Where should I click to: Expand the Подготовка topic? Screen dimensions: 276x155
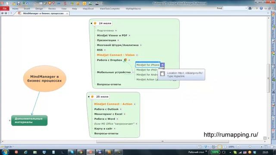pos(116,31)
